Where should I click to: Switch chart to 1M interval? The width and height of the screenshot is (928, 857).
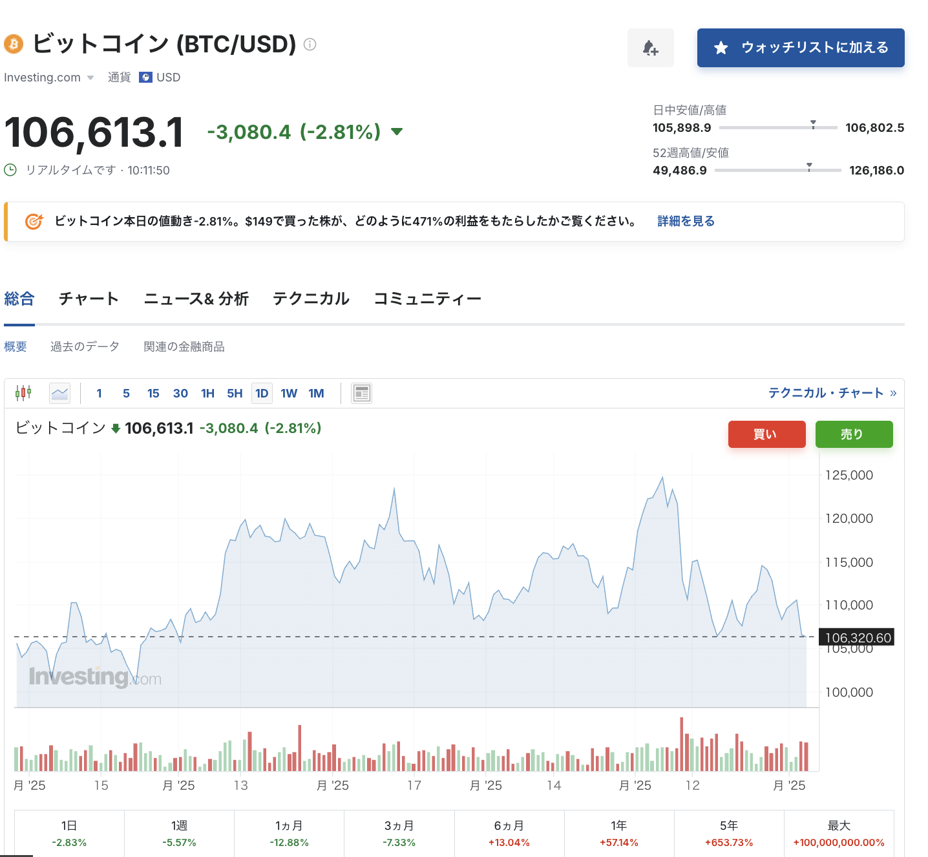coord(316,394)
